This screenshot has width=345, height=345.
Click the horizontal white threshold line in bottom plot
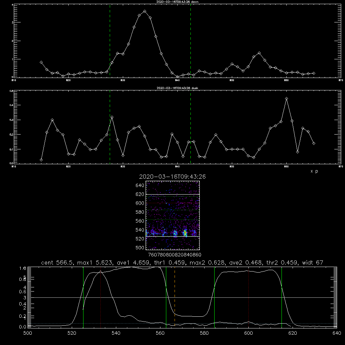(x=182, y=297)
